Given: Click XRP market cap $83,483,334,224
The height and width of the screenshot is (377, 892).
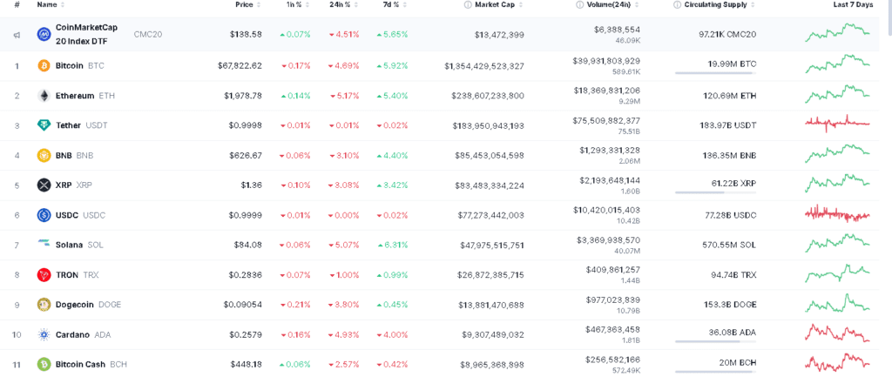Looking at the screenshot, I should (490, 185).
